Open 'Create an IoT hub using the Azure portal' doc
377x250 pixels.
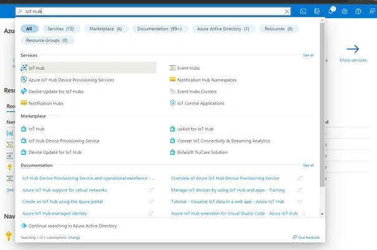[62, 201]
